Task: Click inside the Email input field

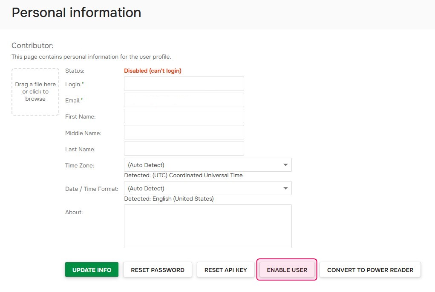Action: [x=184, y=99]
